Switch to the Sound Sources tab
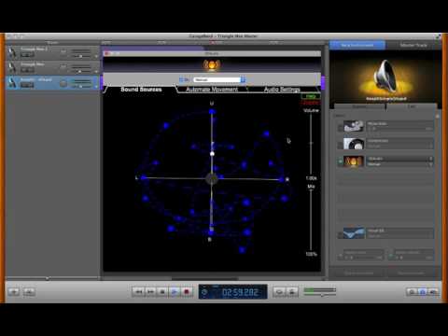The height and width of the screenshot is (336, 448). click(141, 90)
